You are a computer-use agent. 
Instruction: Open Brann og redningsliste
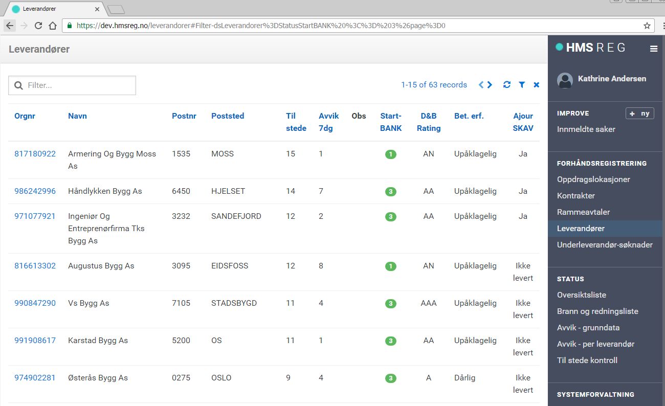(x=597, y=311)
